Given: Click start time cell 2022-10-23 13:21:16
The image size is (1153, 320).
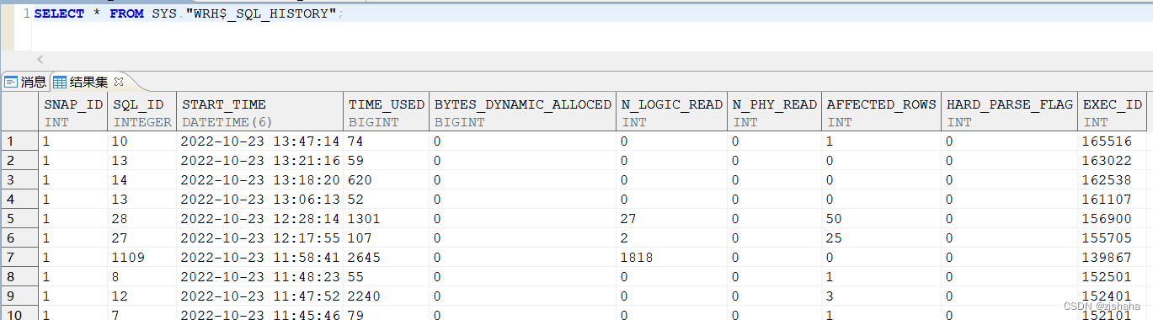Looking at the screenshot, I should (260, 161).
